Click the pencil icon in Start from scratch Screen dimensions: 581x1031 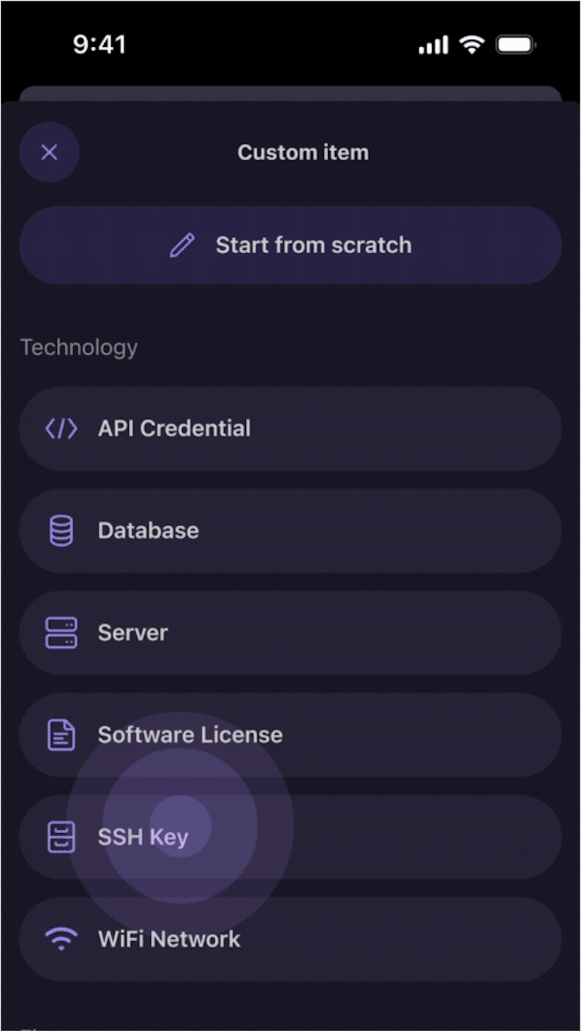[x=182, y=245]
